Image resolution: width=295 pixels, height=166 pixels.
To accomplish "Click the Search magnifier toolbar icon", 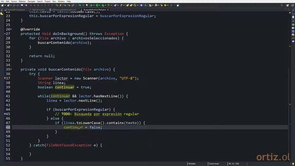I will click(x=135, y=5).
